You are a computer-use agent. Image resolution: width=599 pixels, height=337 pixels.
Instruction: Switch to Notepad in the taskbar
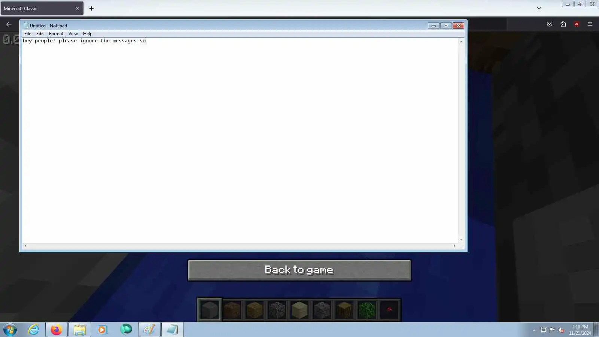[173, 330]
